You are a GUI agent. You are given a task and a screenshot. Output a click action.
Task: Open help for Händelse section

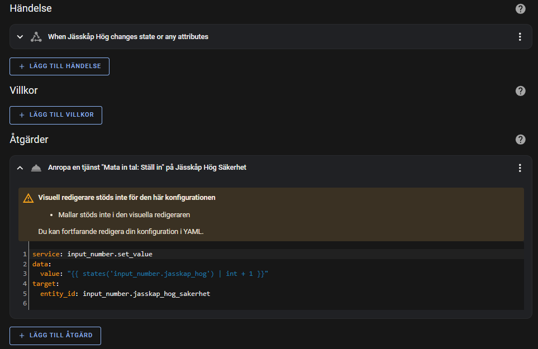coord(520,8)
